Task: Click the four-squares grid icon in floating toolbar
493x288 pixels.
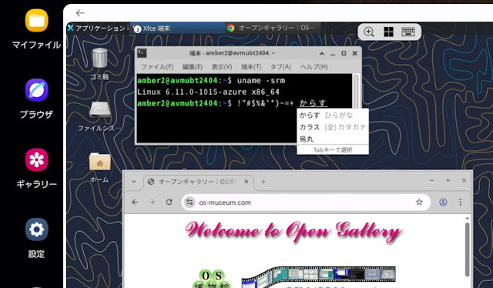Action: 388,32
